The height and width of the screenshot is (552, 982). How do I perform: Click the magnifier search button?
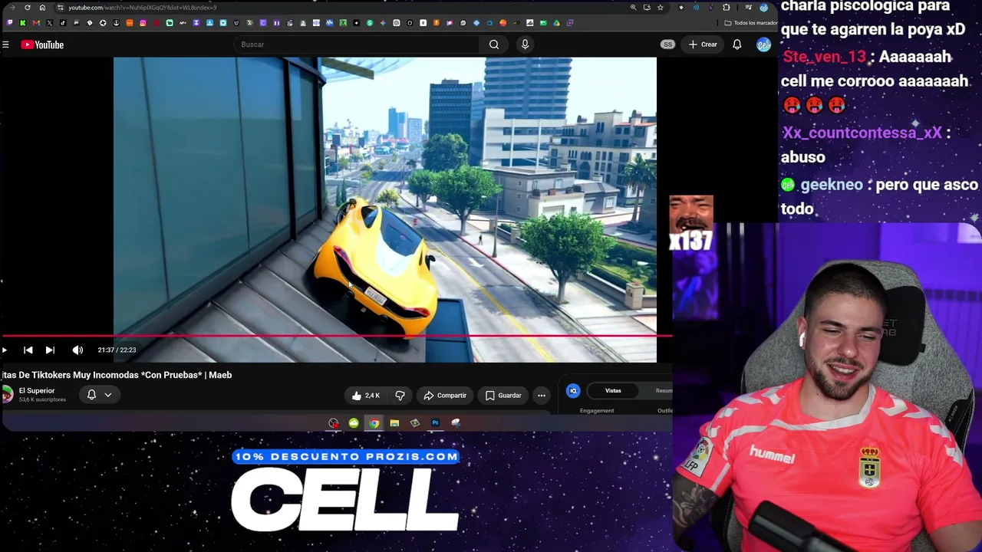tap(494, 44)
